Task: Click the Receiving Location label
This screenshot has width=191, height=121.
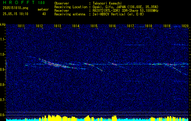Action: (x=71, y=7)
